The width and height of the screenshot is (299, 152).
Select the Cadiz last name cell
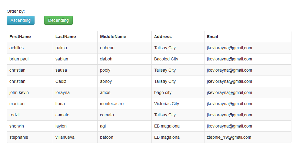coord(75,81)
